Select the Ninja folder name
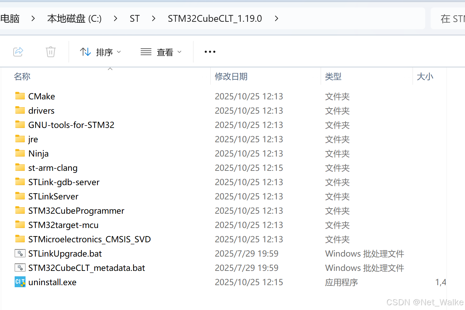Image resolution: width=465 pixels, height=310 pixels. [38, 153]
